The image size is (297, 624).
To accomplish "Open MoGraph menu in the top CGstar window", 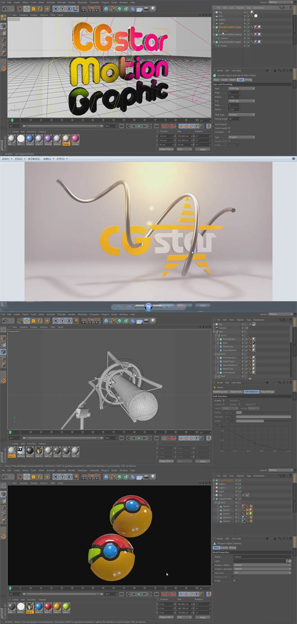I will click(82, 2).
